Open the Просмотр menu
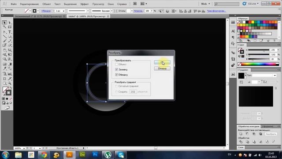 98,4
